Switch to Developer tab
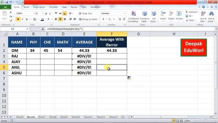 pyautogui.click(x=95, y=7)
